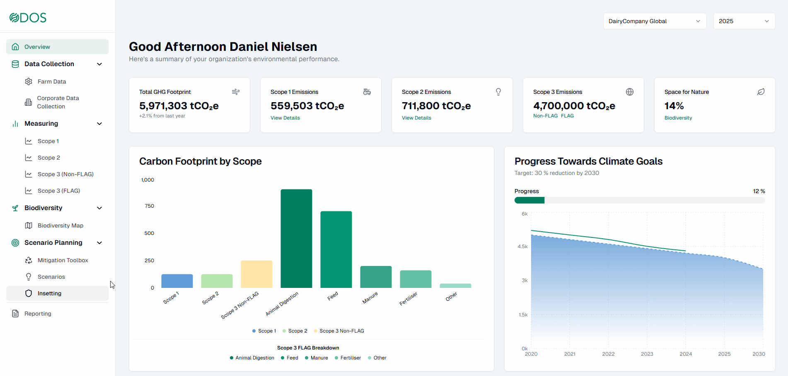This screenshot has width=788, height=376.
Task: Collapse the Scenario Planning section chevron
Action: 99,243
